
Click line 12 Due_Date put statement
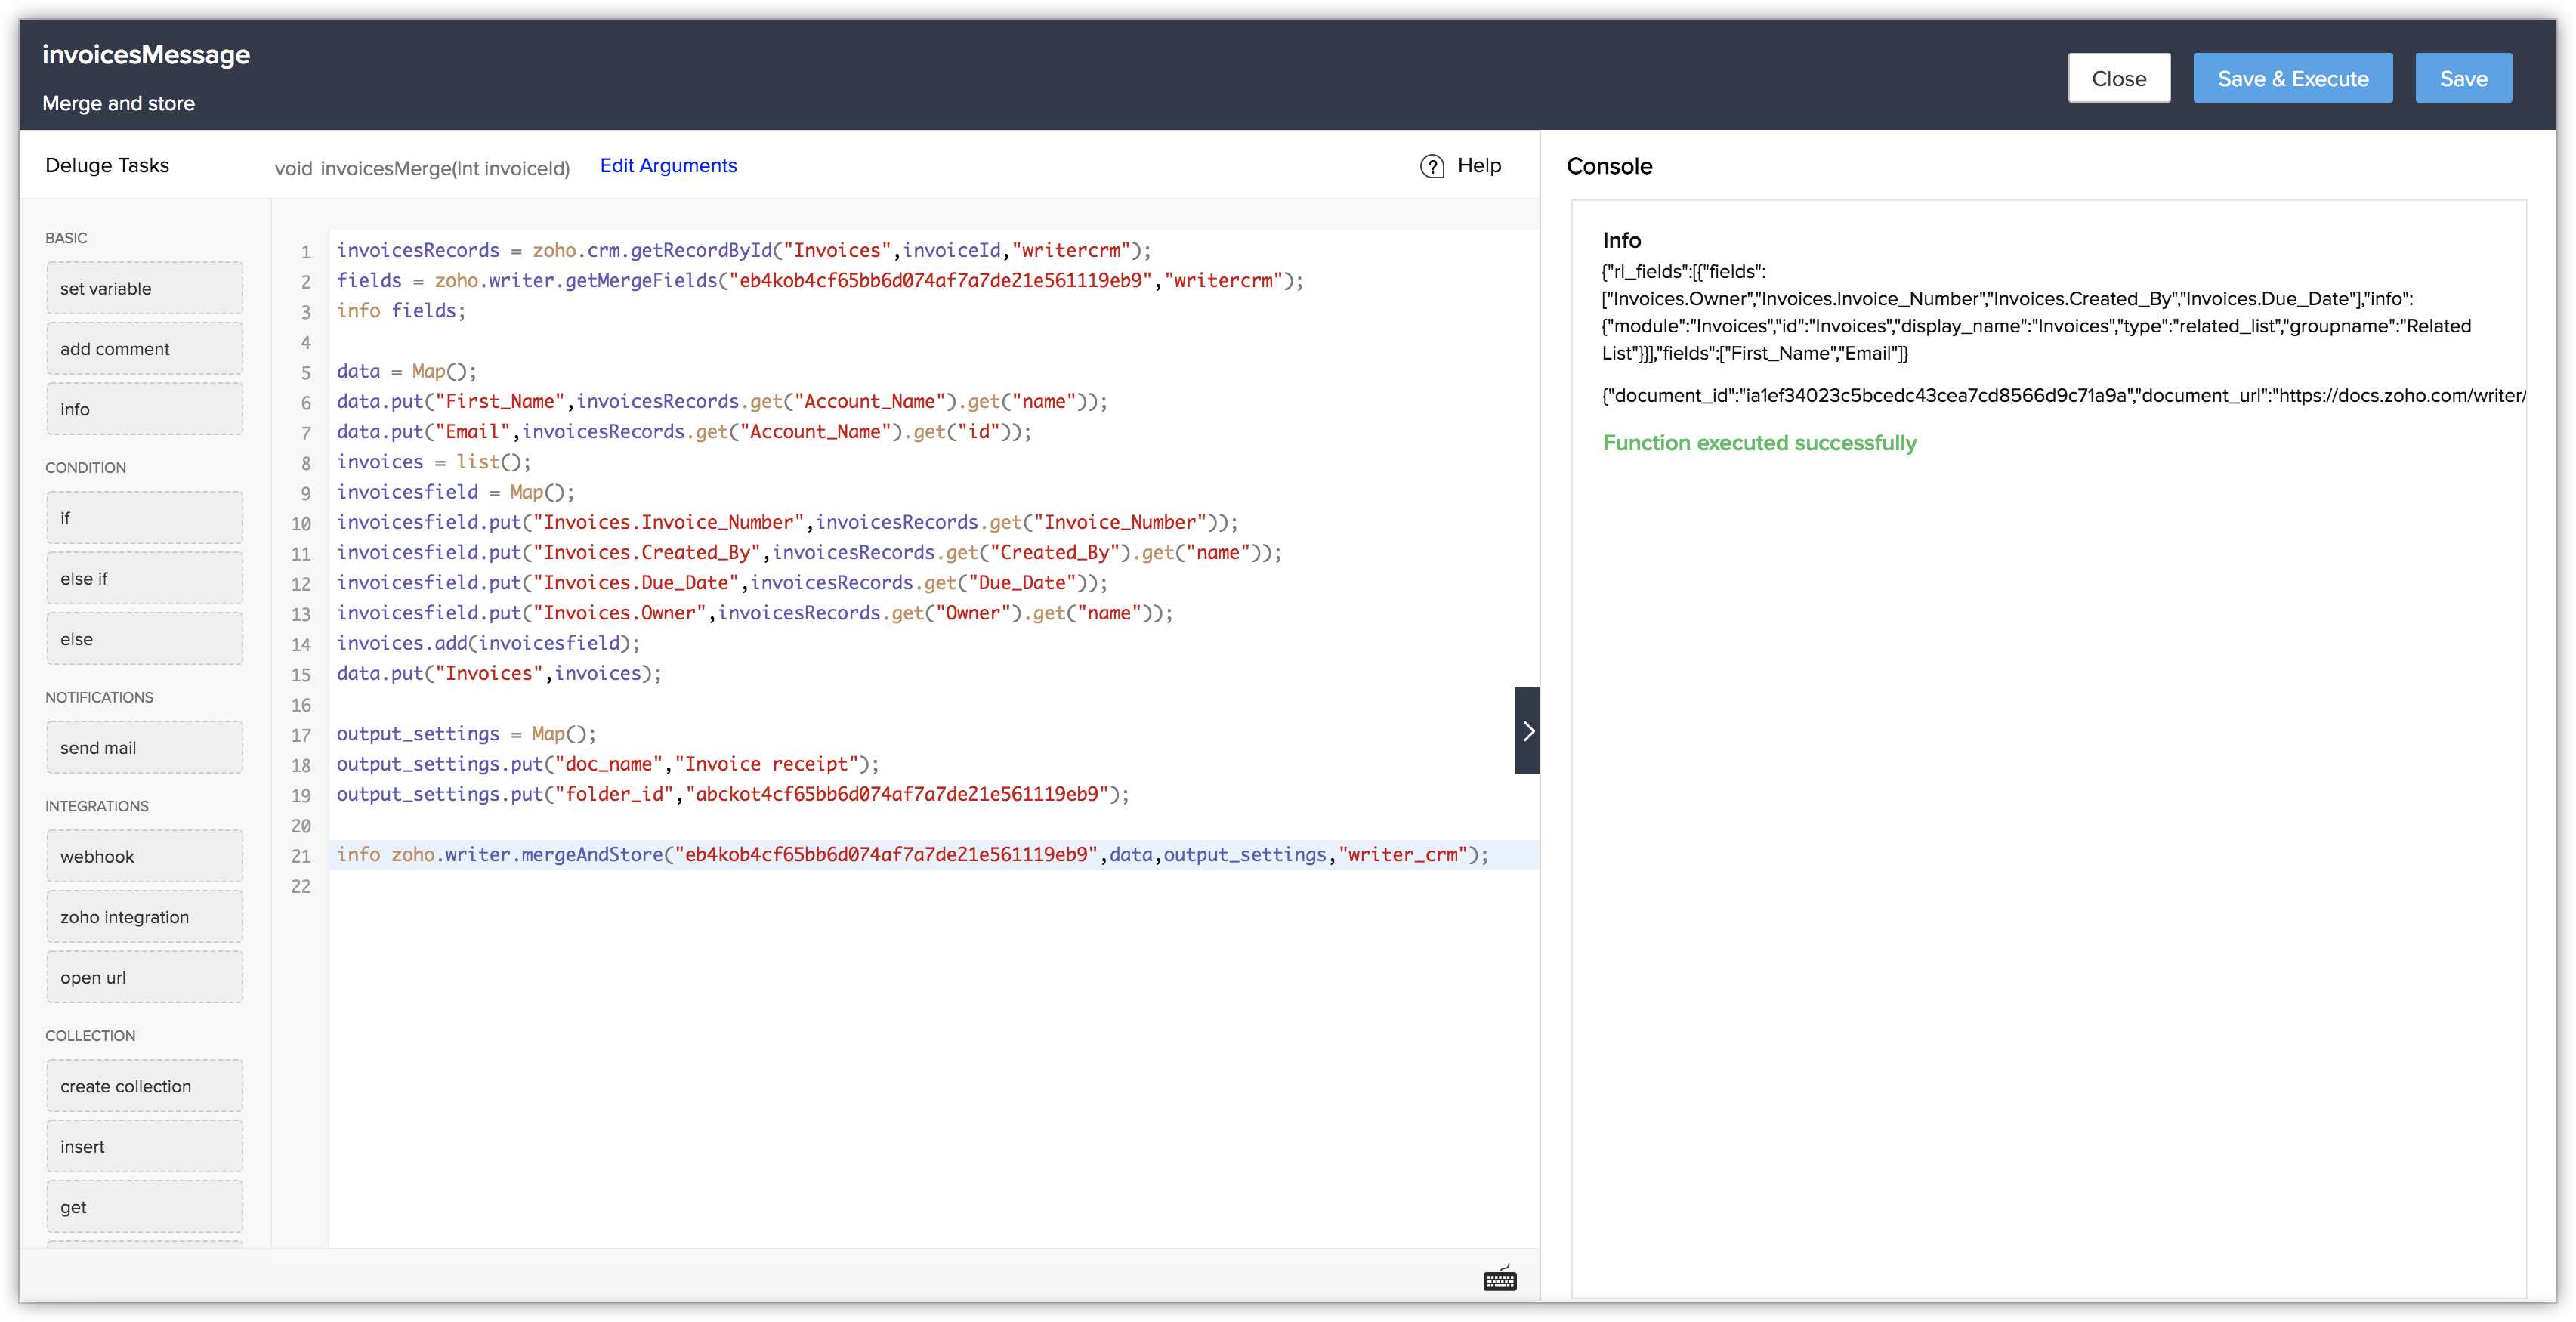[722, 583]
